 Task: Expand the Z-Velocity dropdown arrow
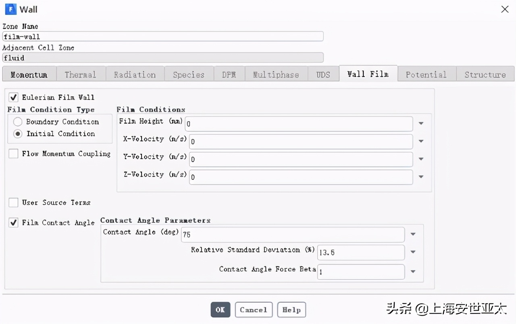[x=421, y=177]
